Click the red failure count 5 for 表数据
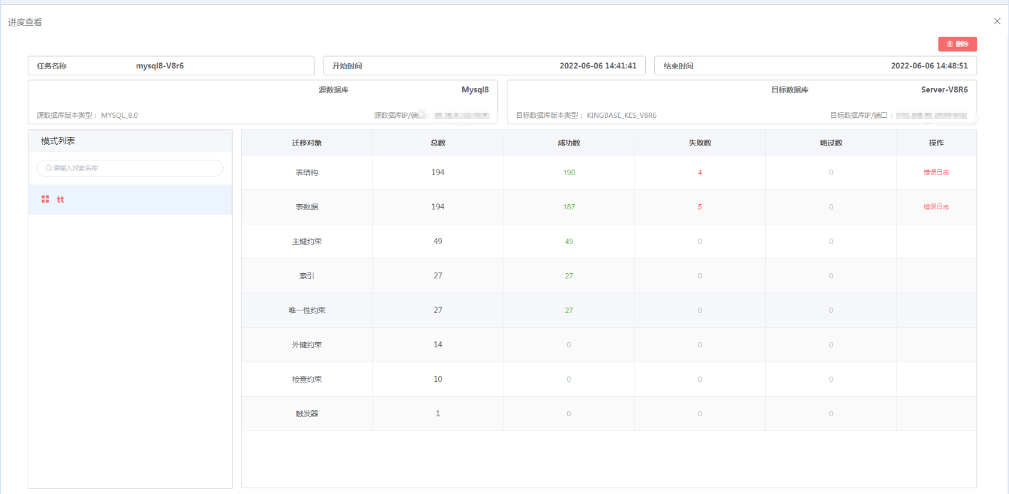This screenshot has width=1009, height=494. click(x=700, y=207)
